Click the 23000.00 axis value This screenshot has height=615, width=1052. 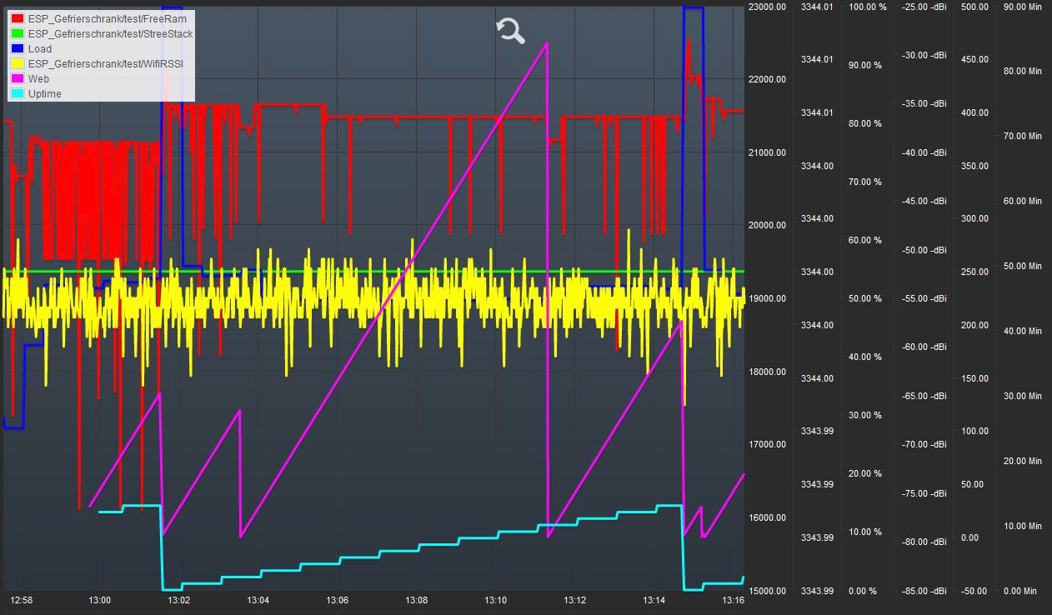[x=768, y=7]
